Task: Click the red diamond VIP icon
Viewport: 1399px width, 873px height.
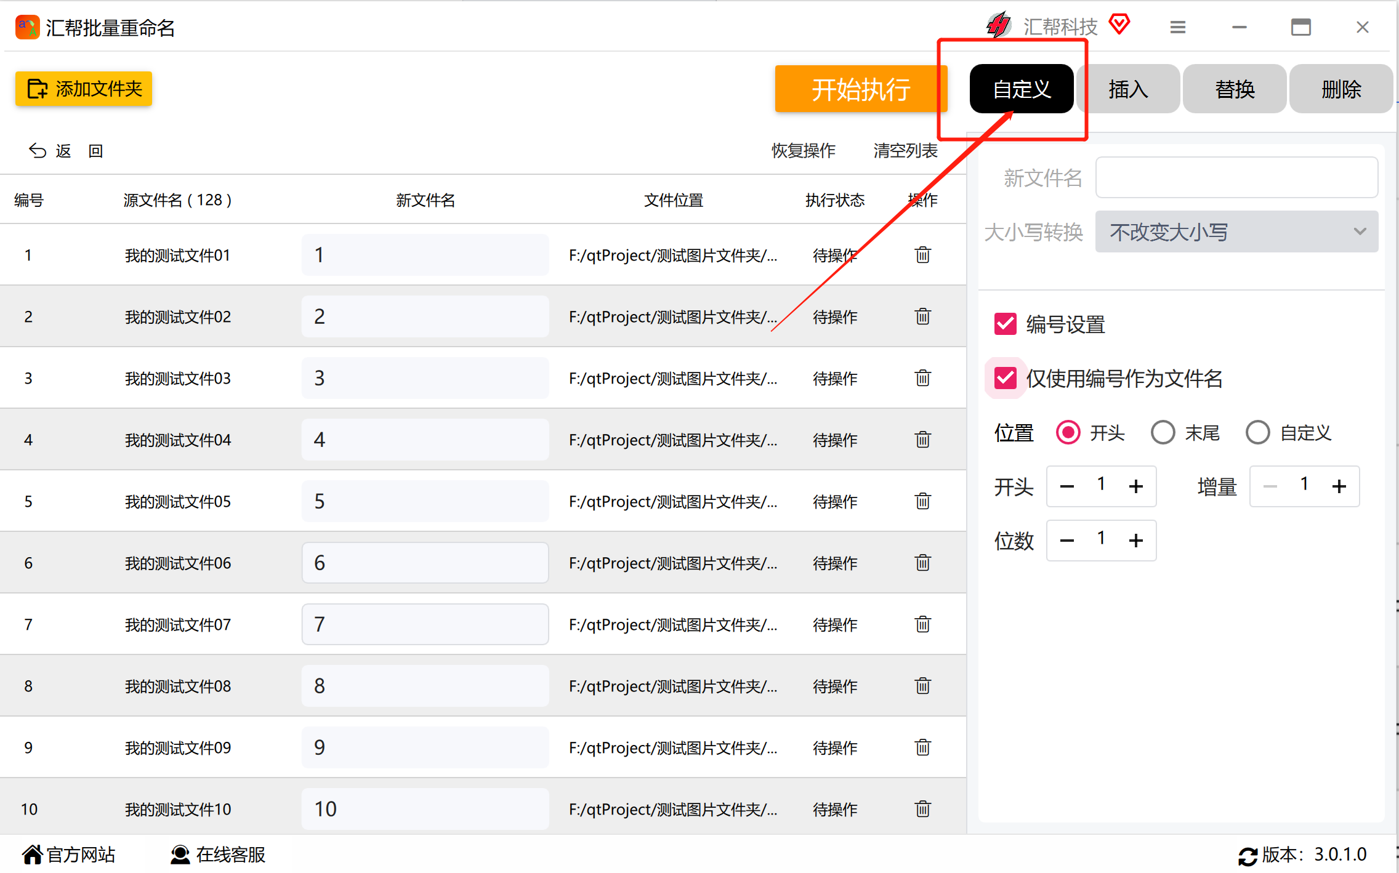Action: click(x=1119, y=25)
